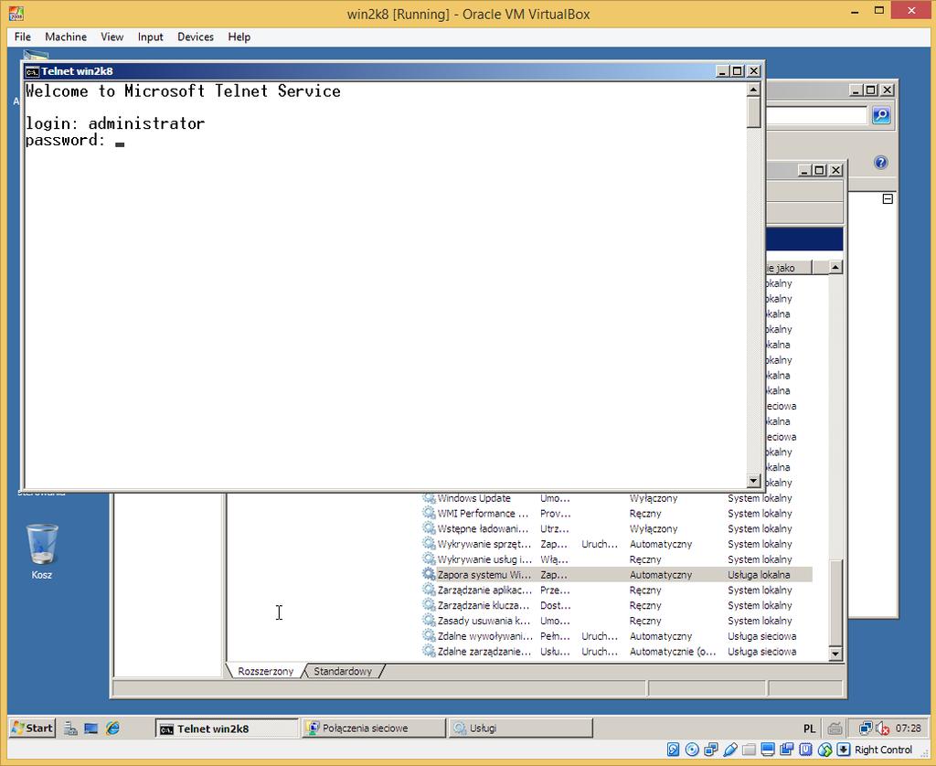Click the display settings indicator icon
Image resolution: width=936 pixels, height=766 pixels.
(x=768, y=750)
